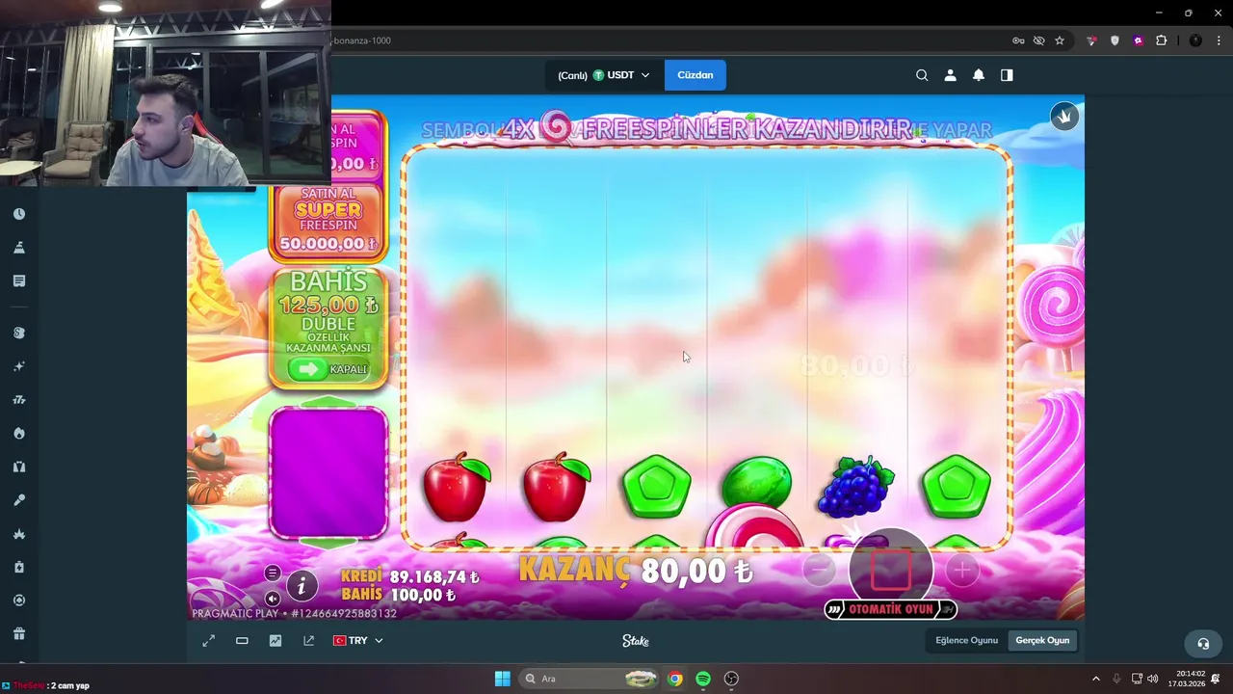
Task: Bookmark this page with the star icon
Action: [x=1060, y=40]
